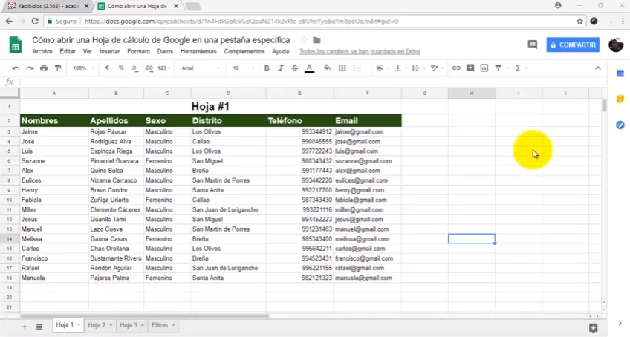Open the borders tool
This screenshot has width=630, height=337.
click(x=342, y=68)
